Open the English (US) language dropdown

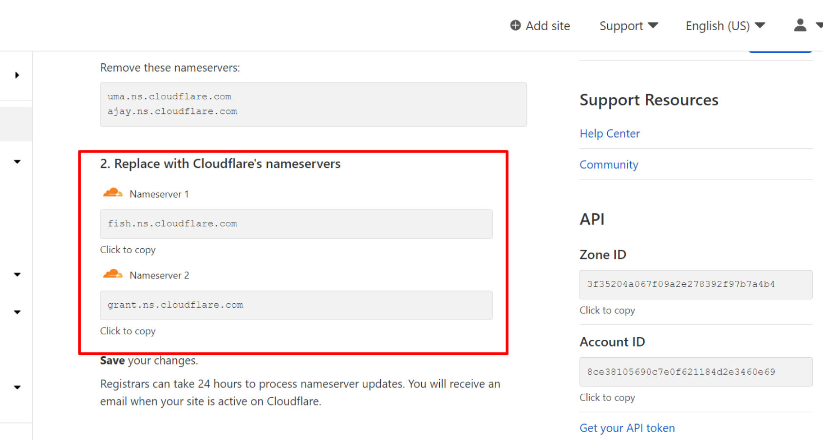[x=725, y=26]
